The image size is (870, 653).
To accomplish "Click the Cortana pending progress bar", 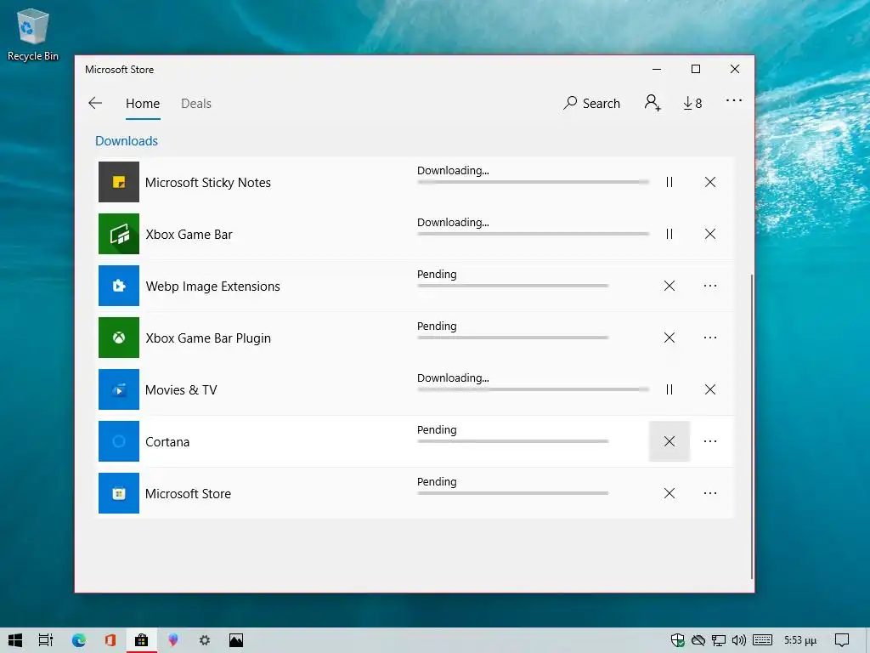I will point(512,441).
